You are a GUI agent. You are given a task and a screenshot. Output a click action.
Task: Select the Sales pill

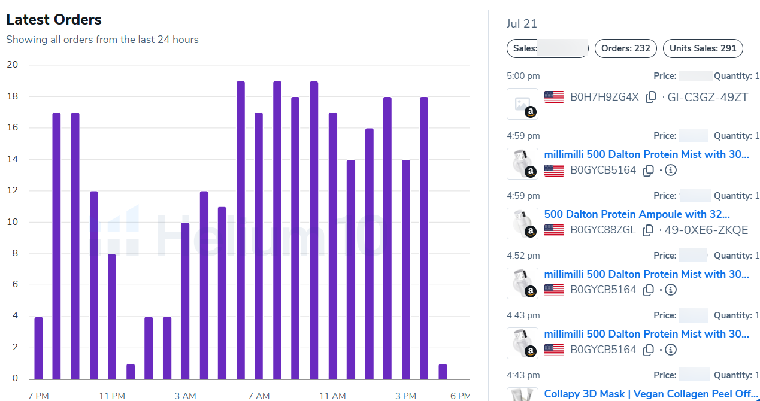(x=547, y=48)
